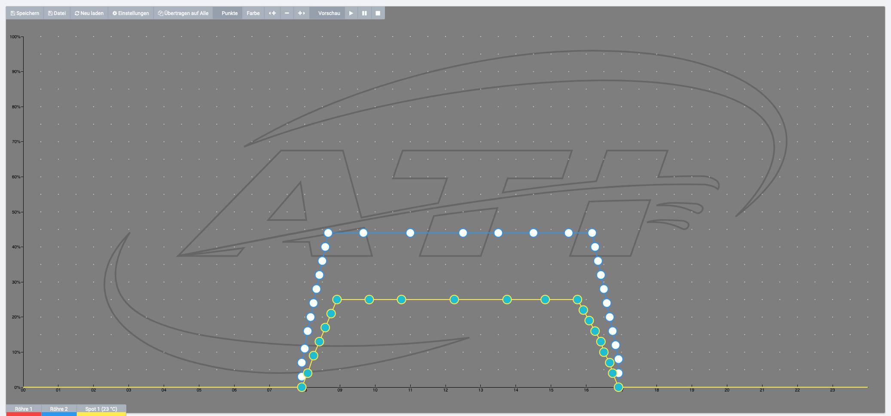
Task: Select first white point on 44% plateau
Action: (x=328, y=233)
